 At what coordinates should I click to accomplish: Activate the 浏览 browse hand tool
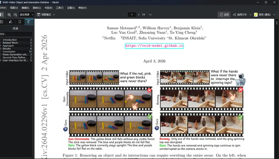pyautogui.click(x=224, y=15)
